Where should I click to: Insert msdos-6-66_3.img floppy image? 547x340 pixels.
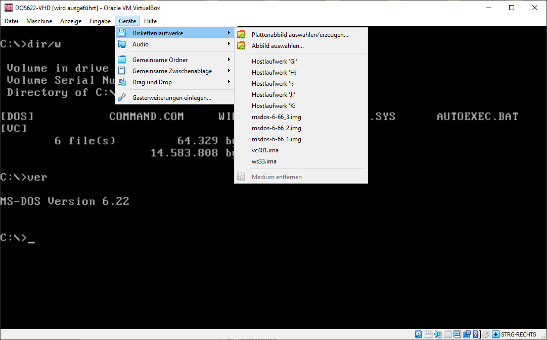pyautogui.click(x=301, y=117)
